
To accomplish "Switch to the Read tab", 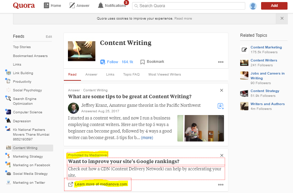I will [x=72, y=75].
